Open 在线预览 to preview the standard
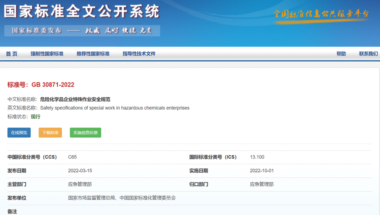Viewport: 380px width, 215px height. click(x=19, y=133)
